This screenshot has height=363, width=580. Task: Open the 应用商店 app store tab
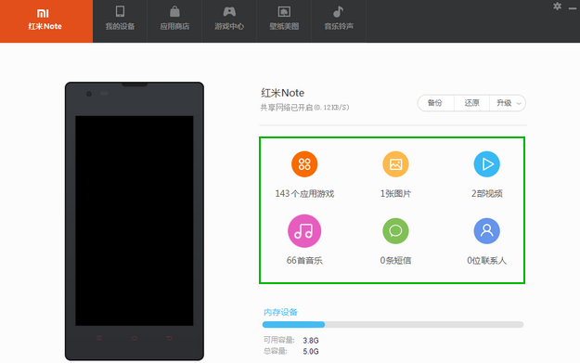(x=174, y=21)
